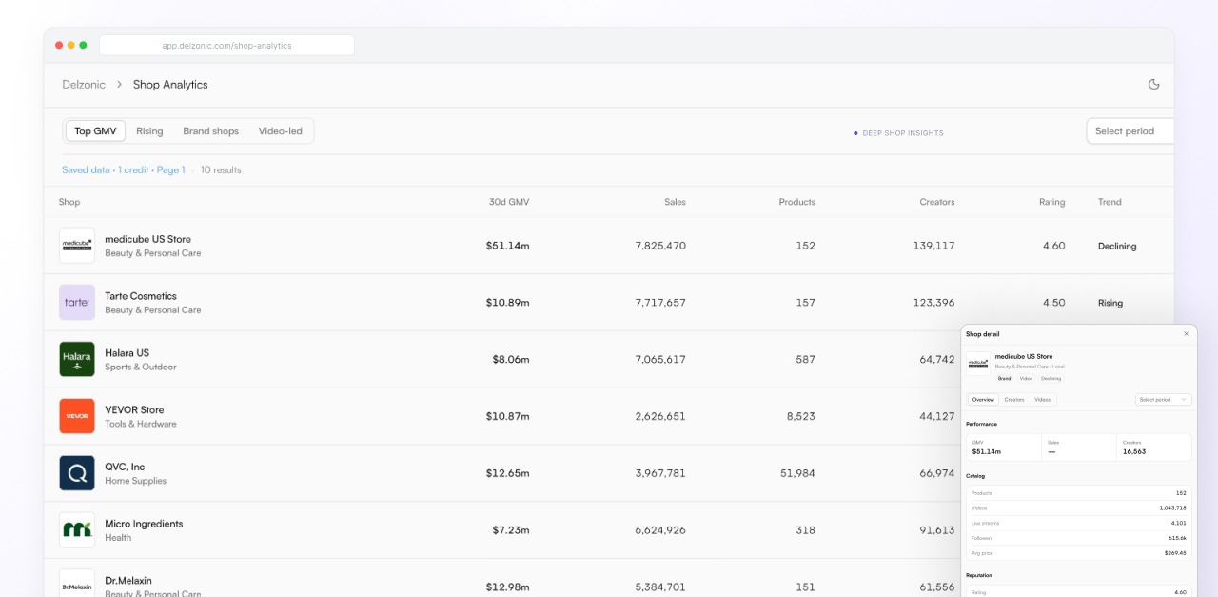The image size is (1218, 597).
Task: Click the medicube US Store logo in table
Action: pos(77,246)
